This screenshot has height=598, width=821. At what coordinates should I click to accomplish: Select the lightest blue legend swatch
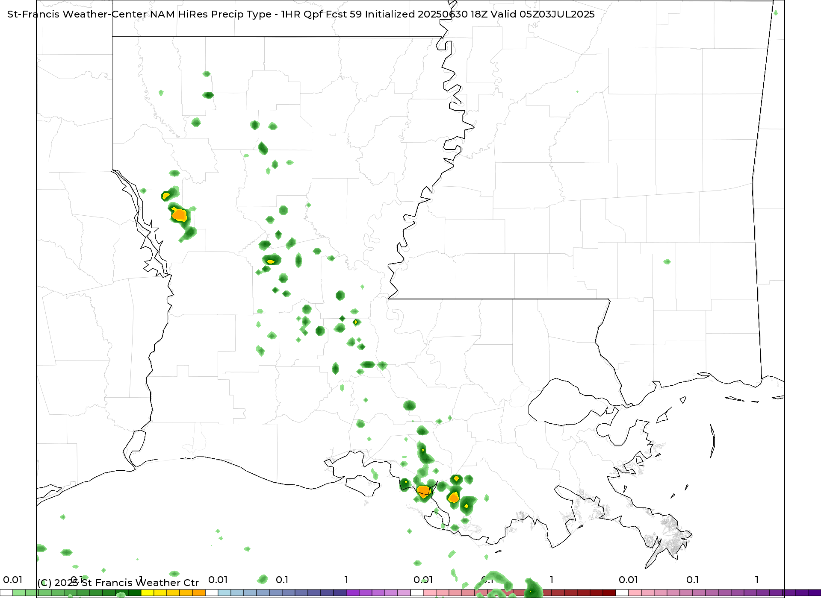(224, 593)
